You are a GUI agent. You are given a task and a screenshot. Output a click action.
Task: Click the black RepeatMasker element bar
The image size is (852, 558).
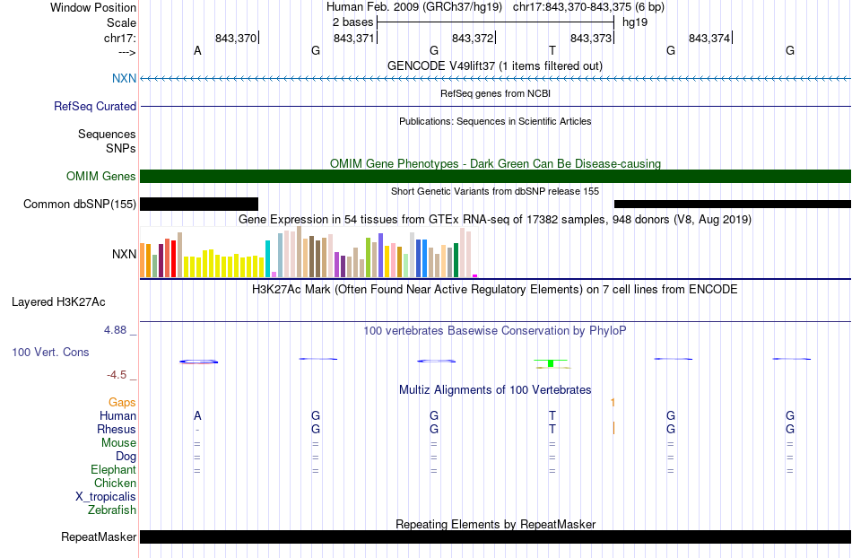[x=496, y=536]
